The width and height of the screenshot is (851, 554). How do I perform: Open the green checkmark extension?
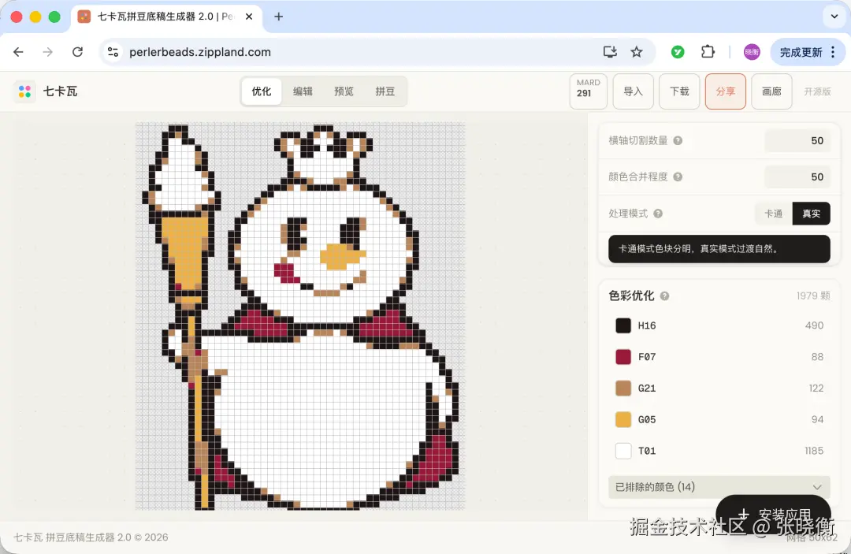pyautogui.click(x=678, y=52)
